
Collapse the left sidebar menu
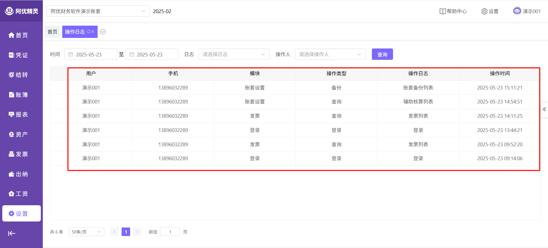point(12,233)
